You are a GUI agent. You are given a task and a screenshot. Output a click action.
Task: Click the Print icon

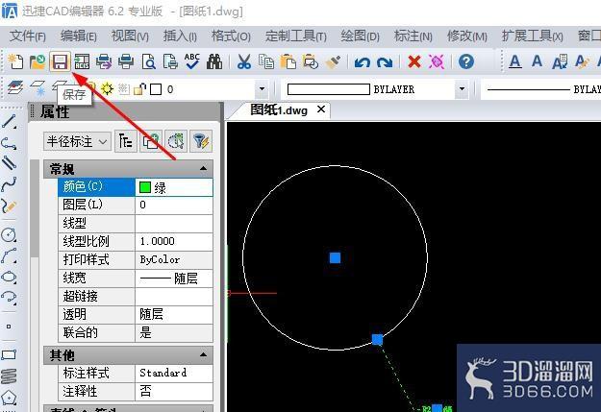pos(126,61)
